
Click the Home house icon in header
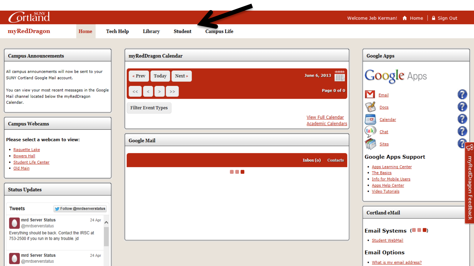(405, 18)
